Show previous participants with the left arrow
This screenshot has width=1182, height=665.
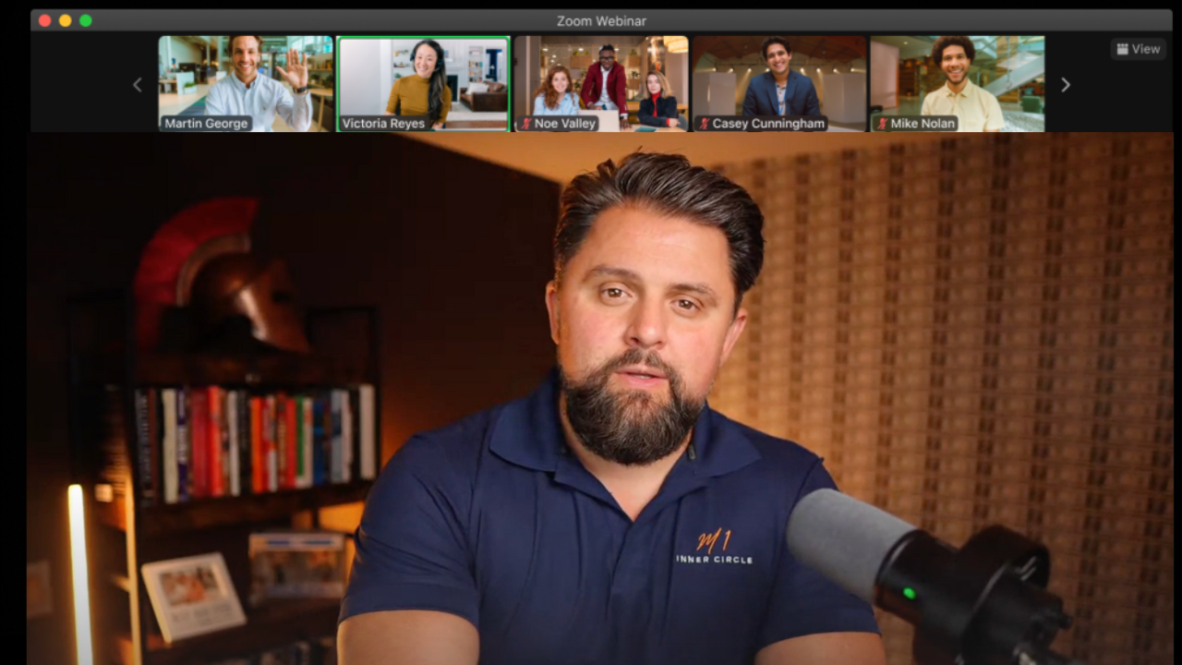point(138,85)
